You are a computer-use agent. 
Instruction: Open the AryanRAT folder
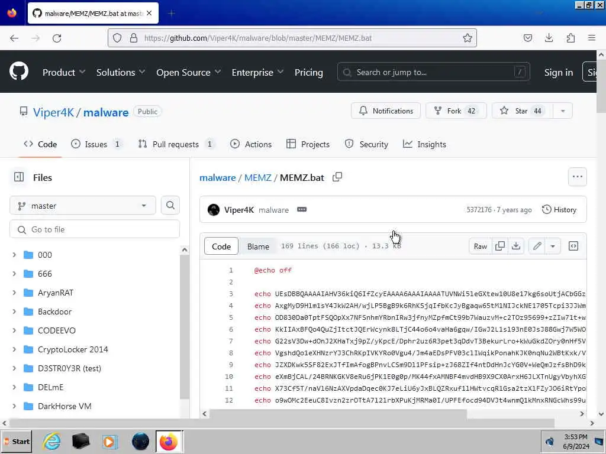pyautogui.click(x=55, y=293)
